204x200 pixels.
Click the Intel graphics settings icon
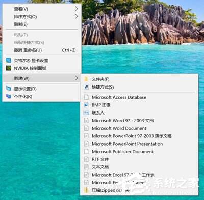9,60
